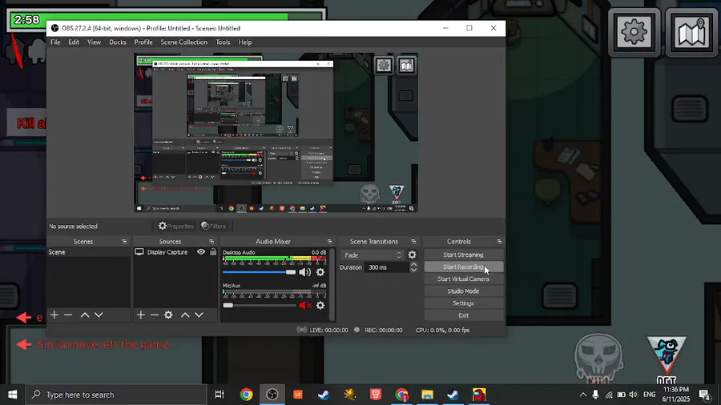Click the OBS preview canvas
This screenshot has width=721, height=405.
[276, 133]
